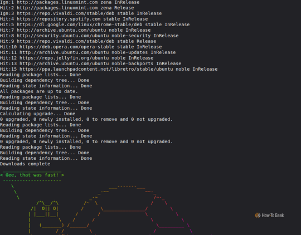Select the security.ubuntu.com noble-security line
Image resolution: width=301 pixels, height=235 pixels.
pos(89,36)
